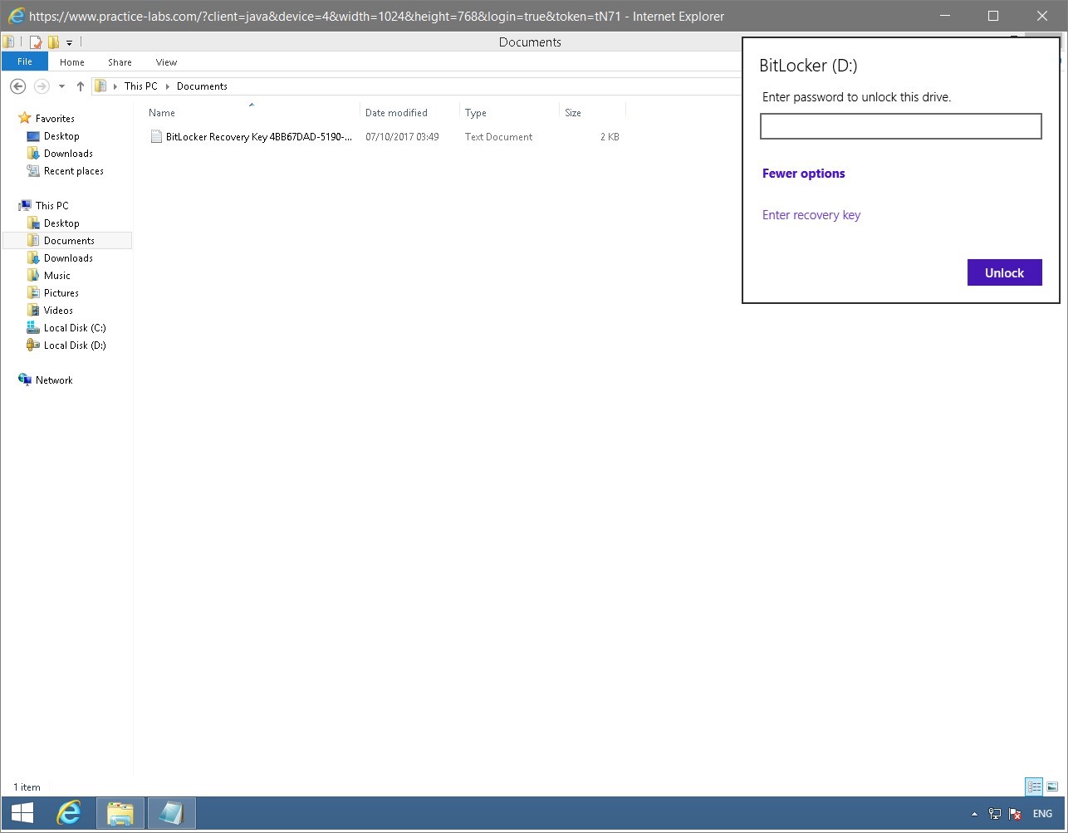Viewport: 1068px width, 833px height.
Task: Click the Enter recovery key link
Action: (x=811, y=214)
